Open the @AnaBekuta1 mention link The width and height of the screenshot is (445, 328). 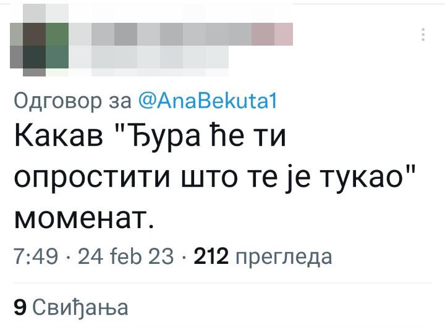203,99
